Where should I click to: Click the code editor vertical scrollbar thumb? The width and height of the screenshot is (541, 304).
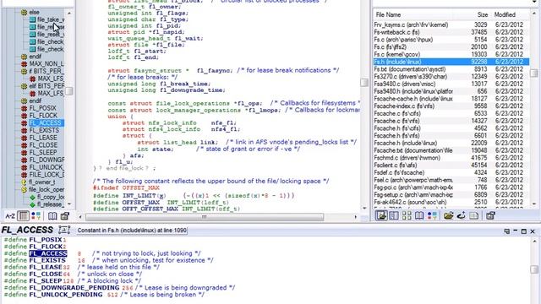click(364, 83)
